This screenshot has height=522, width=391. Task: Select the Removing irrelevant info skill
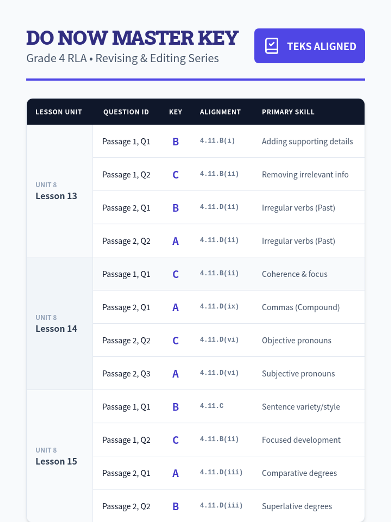pyautogui.click(x=305, y=175)
